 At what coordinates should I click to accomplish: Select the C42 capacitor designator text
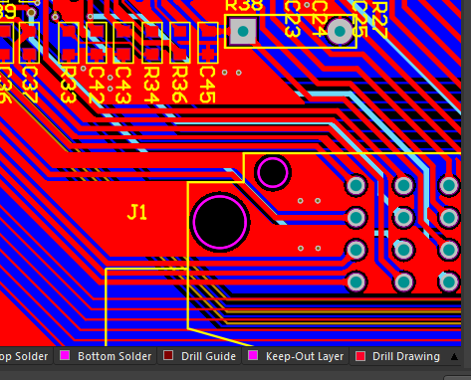tap(96, 85)
